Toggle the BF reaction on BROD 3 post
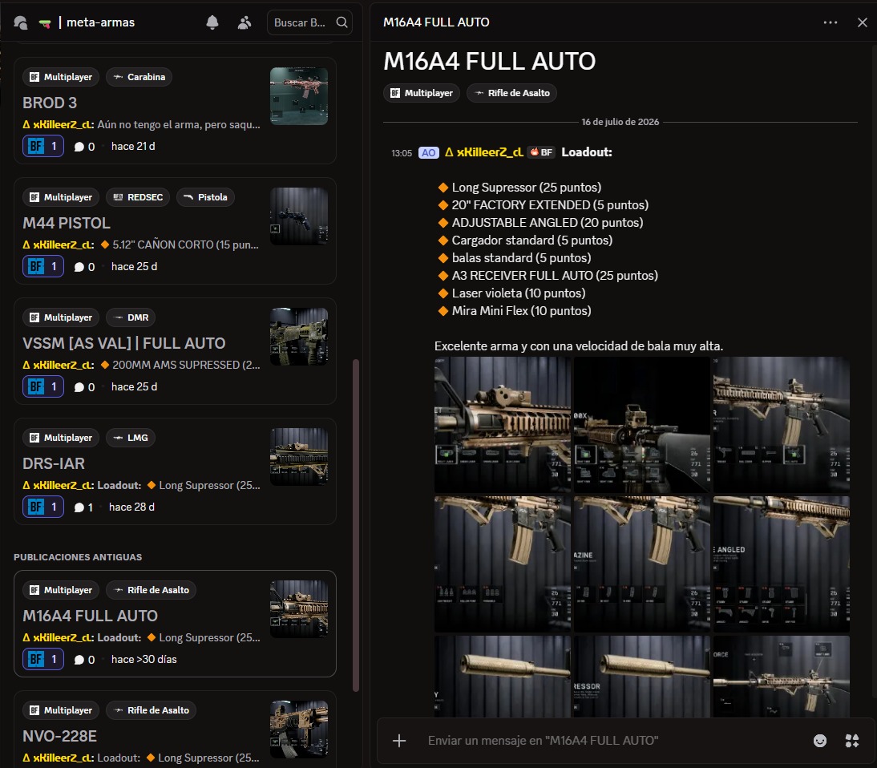This screenshot has width=877, height=768. click(x=43, y=147)
